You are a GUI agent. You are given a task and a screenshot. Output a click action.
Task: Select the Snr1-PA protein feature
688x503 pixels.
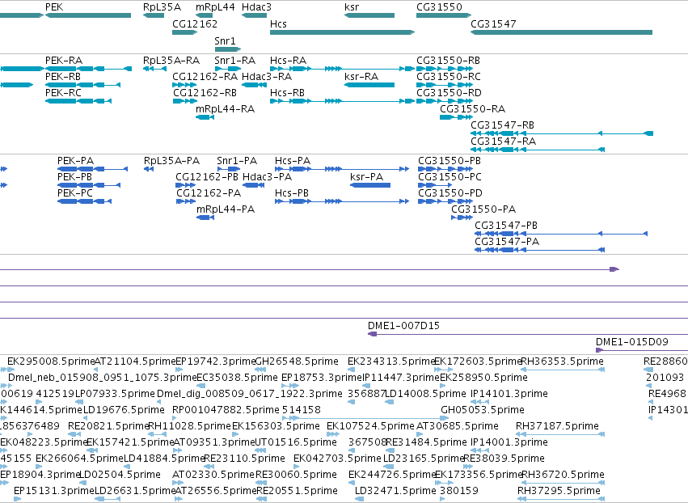point(229,169)
